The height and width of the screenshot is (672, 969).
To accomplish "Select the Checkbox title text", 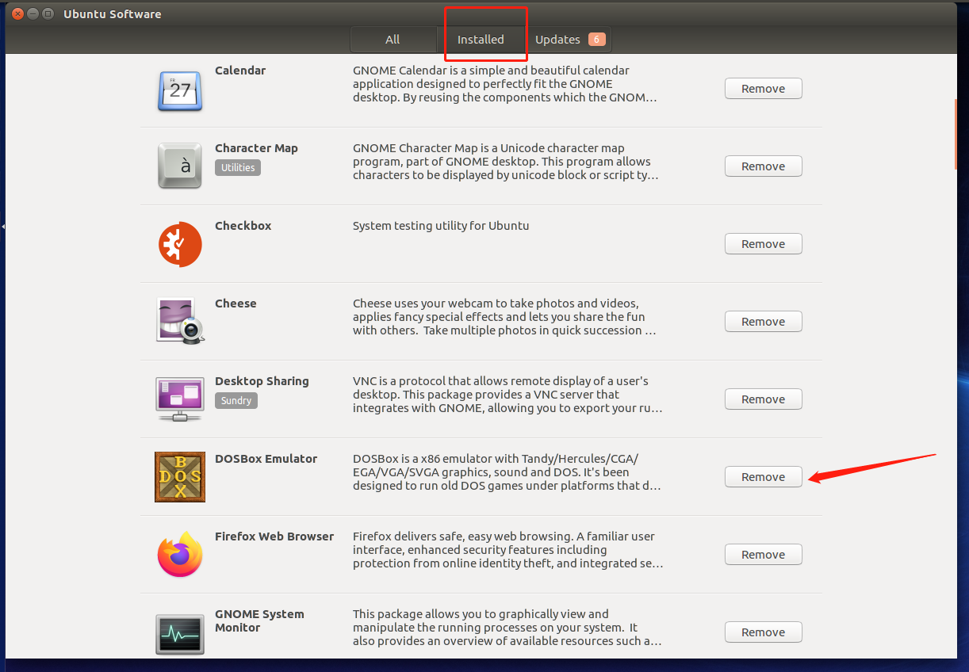I will coord(243,226).
